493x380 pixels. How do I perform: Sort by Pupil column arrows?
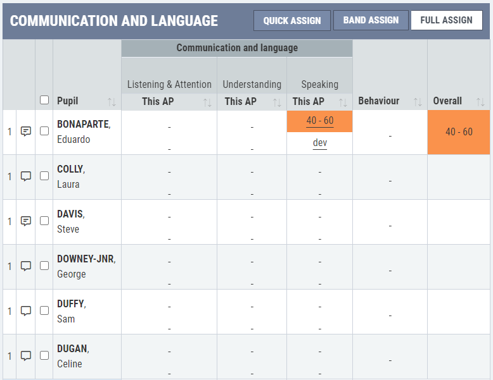click(x=112, y=102)
